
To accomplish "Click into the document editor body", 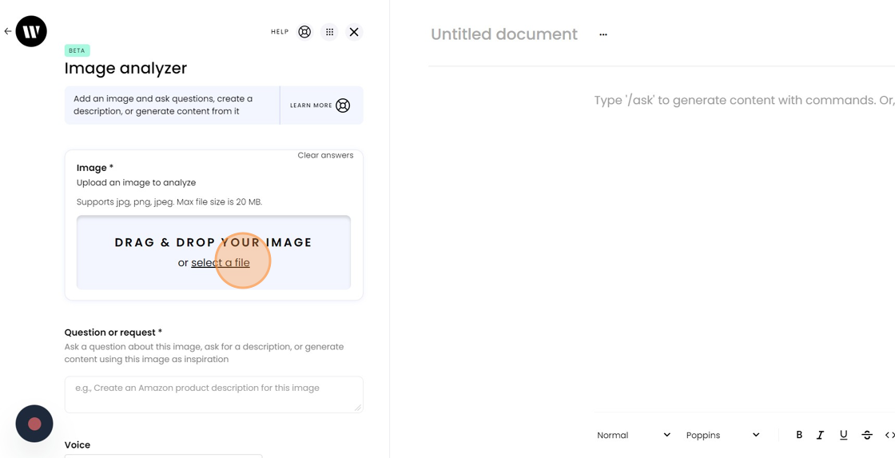I will click(744, 101).
